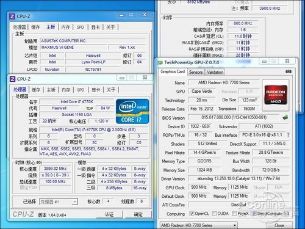Viewport: 305px width, 229px height.
Task: Open the 关于 tab in front CPU-Z window
Action: tap(111, 90)
